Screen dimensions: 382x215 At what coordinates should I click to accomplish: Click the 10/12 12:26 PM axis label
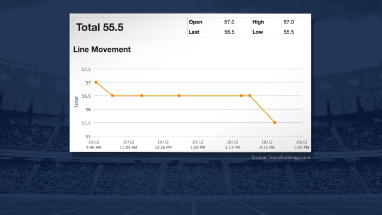163,145
